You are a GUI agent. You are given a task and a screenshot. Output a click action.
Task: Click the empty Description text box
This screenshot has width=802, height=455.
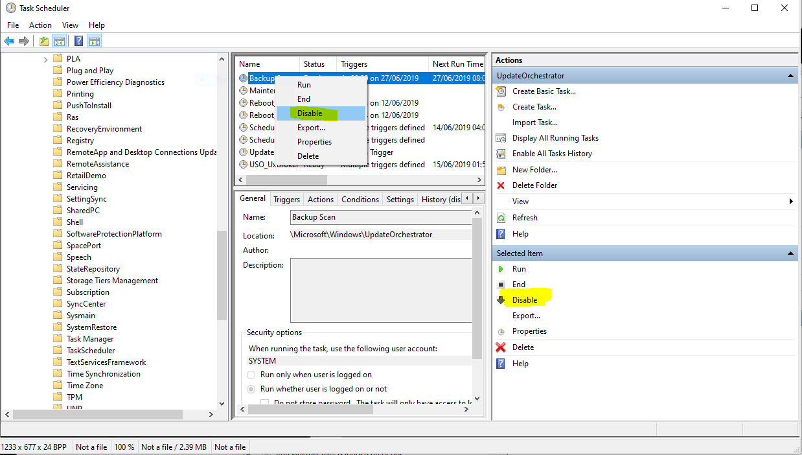(x=381, y=290)
